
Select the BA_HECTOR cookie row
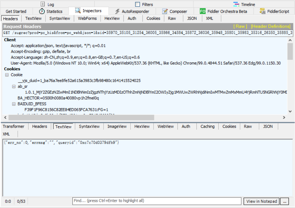(x=58, y=98)
